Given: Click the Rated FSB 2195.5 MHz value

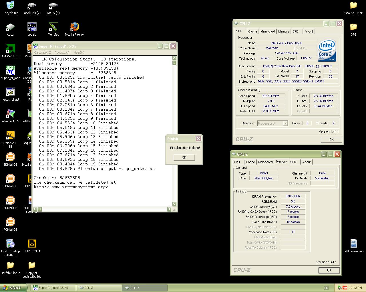Looking at the screenshot, I should pyautogui.click(x=271, y=111).
